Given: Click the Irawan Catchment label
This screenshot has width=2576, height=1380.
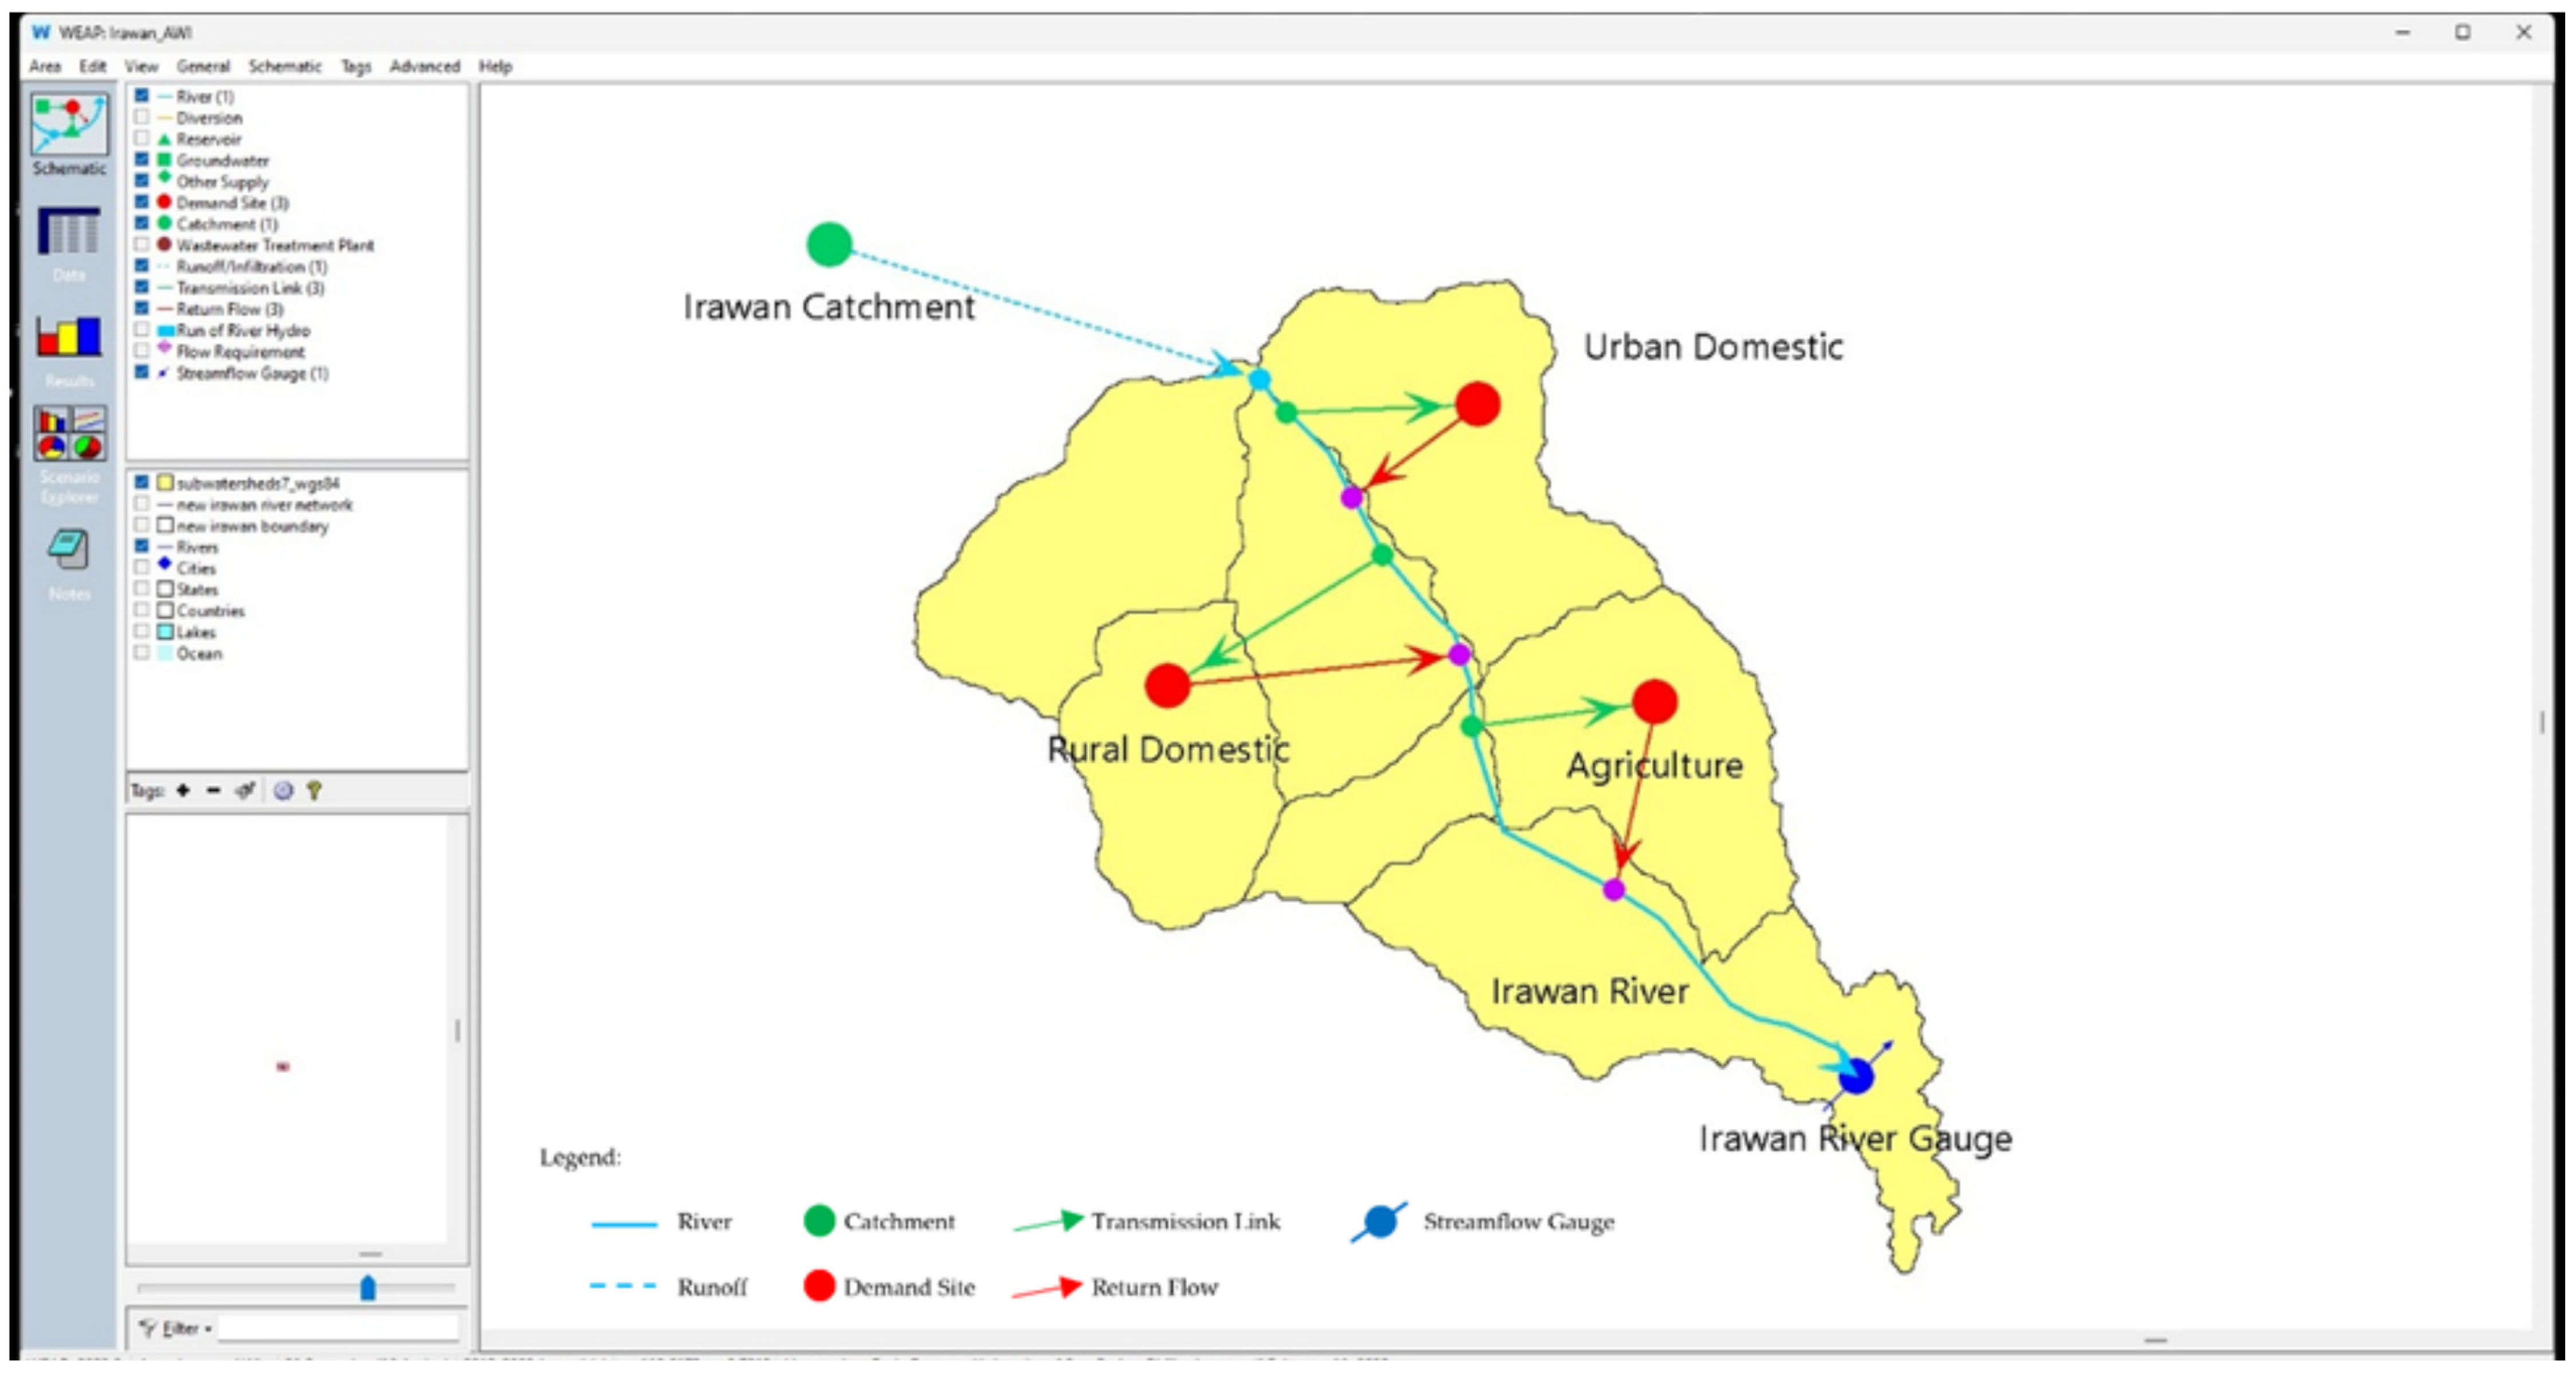Looking at the screenshot, I should pyautogui.click(x=828, y=307).
